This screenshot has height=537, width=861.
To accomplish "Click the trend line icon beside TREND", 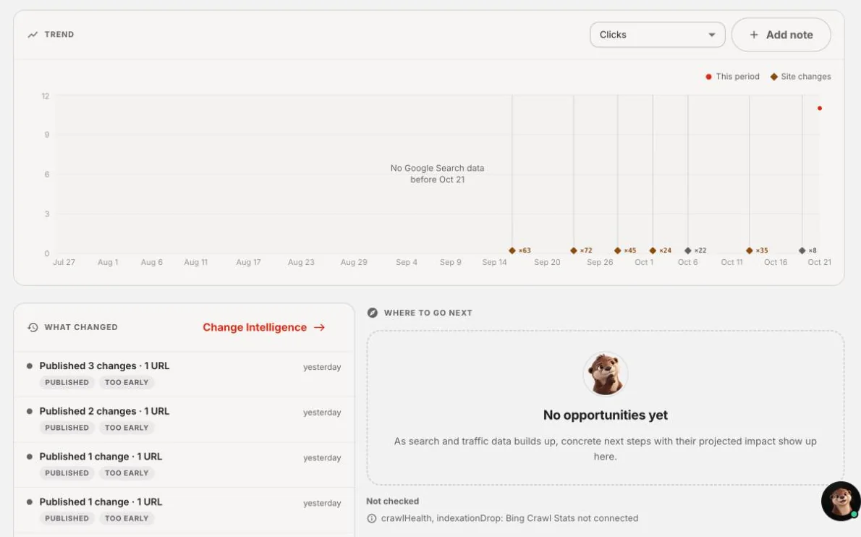I will (x=33, y=35).
